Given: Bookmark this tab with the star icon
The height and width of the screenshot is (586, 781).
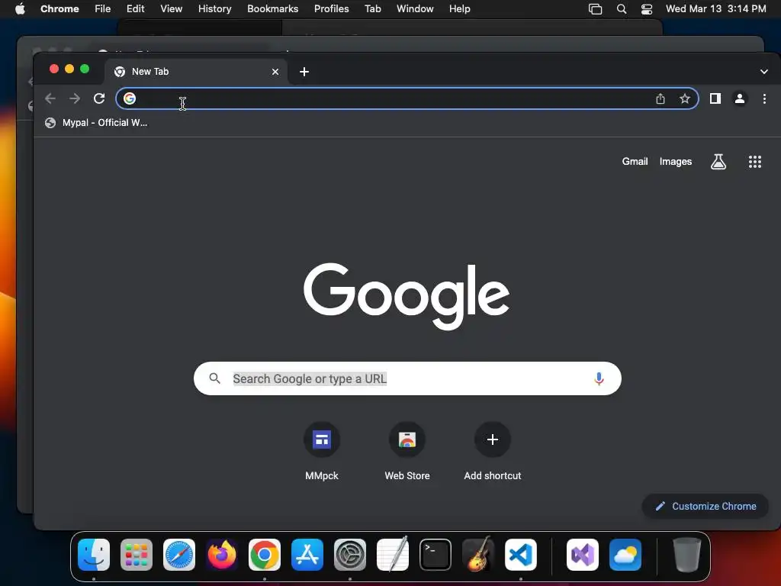Looking at the screenshot, I should 685,98.
